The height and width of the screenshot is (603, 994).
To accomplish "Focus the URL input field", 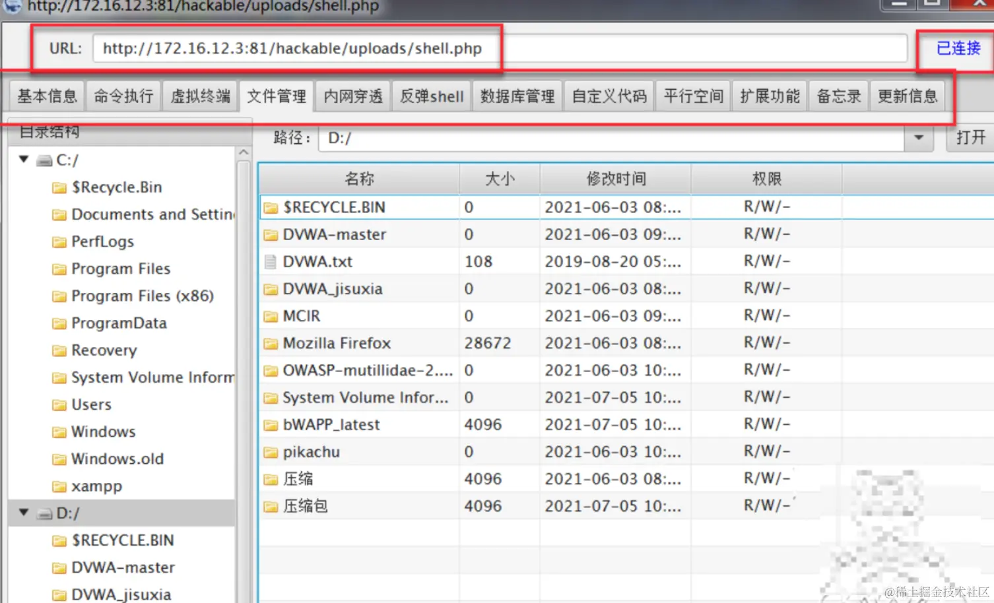I will click(500, 49).
